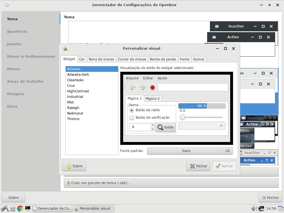Viewport: 284px width, 213px height.
Task: Select the Adwaita widget theme
Action: [92, 69]
